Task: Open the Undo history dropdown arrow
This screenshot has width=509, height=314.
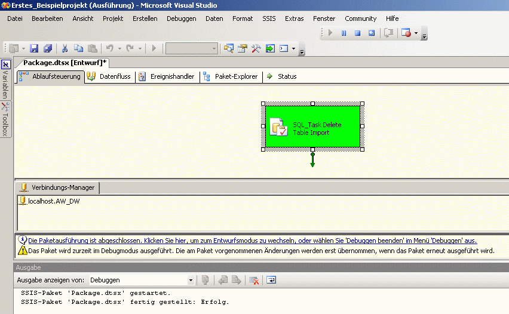Action: tap(120, 49)
